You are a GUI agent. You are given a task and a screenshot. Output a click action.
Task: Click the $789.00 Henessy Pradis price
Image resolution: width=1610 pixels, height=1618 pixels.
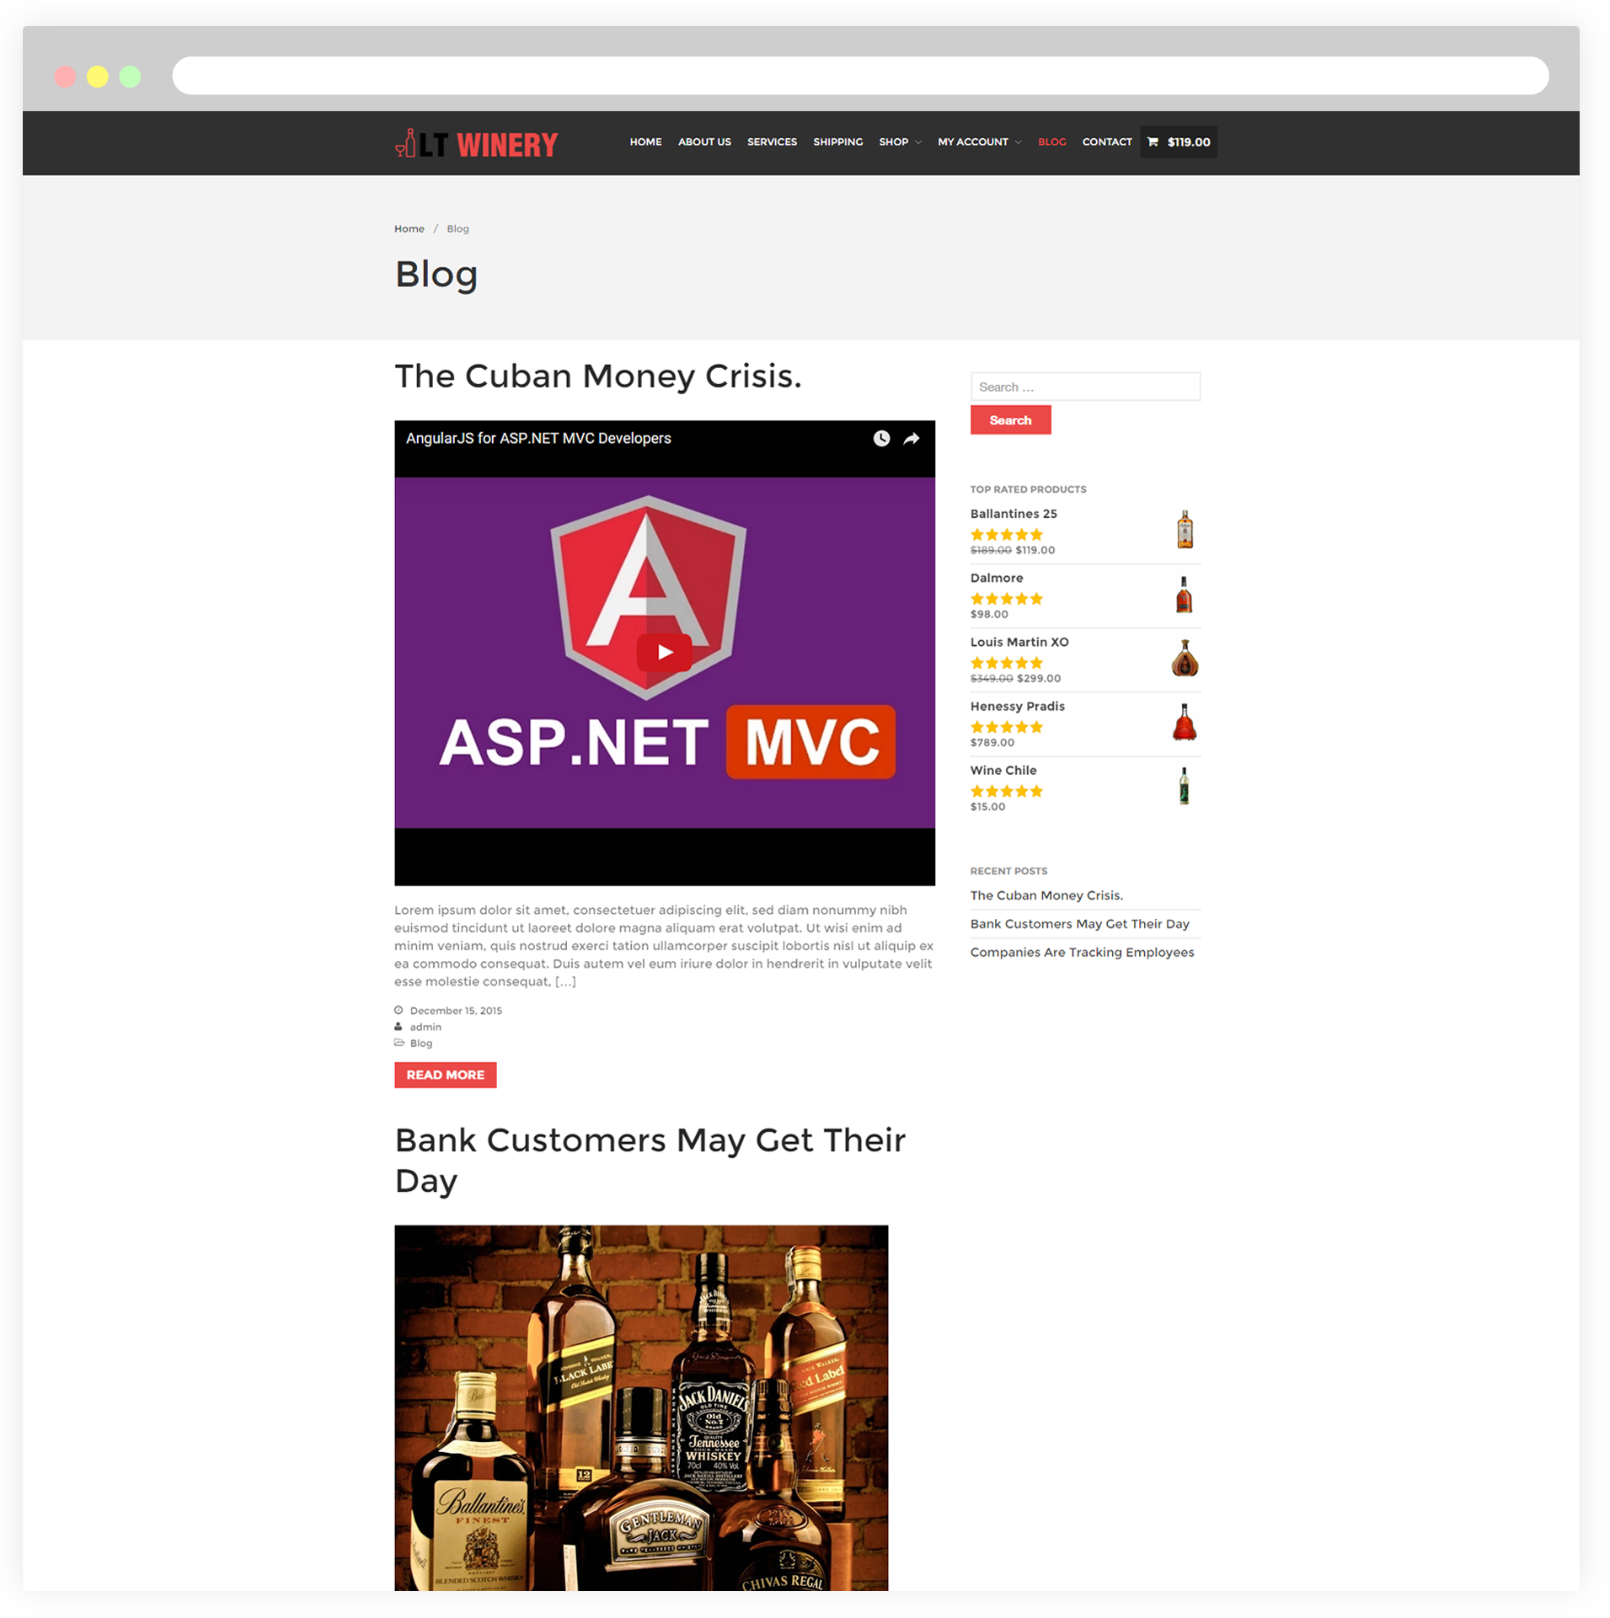pyautogui.click(x=992, y=742)
